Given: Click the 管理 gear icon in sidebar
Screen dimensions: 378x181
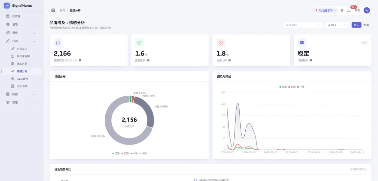Looking at the screenshot, I should [x=8, y=102].
